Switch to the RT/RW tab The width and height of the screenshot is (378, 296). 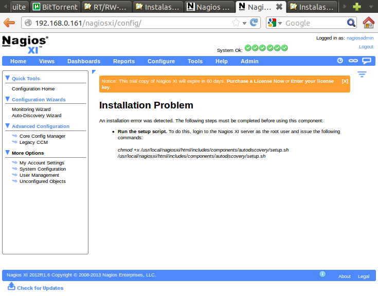point(107,7)
